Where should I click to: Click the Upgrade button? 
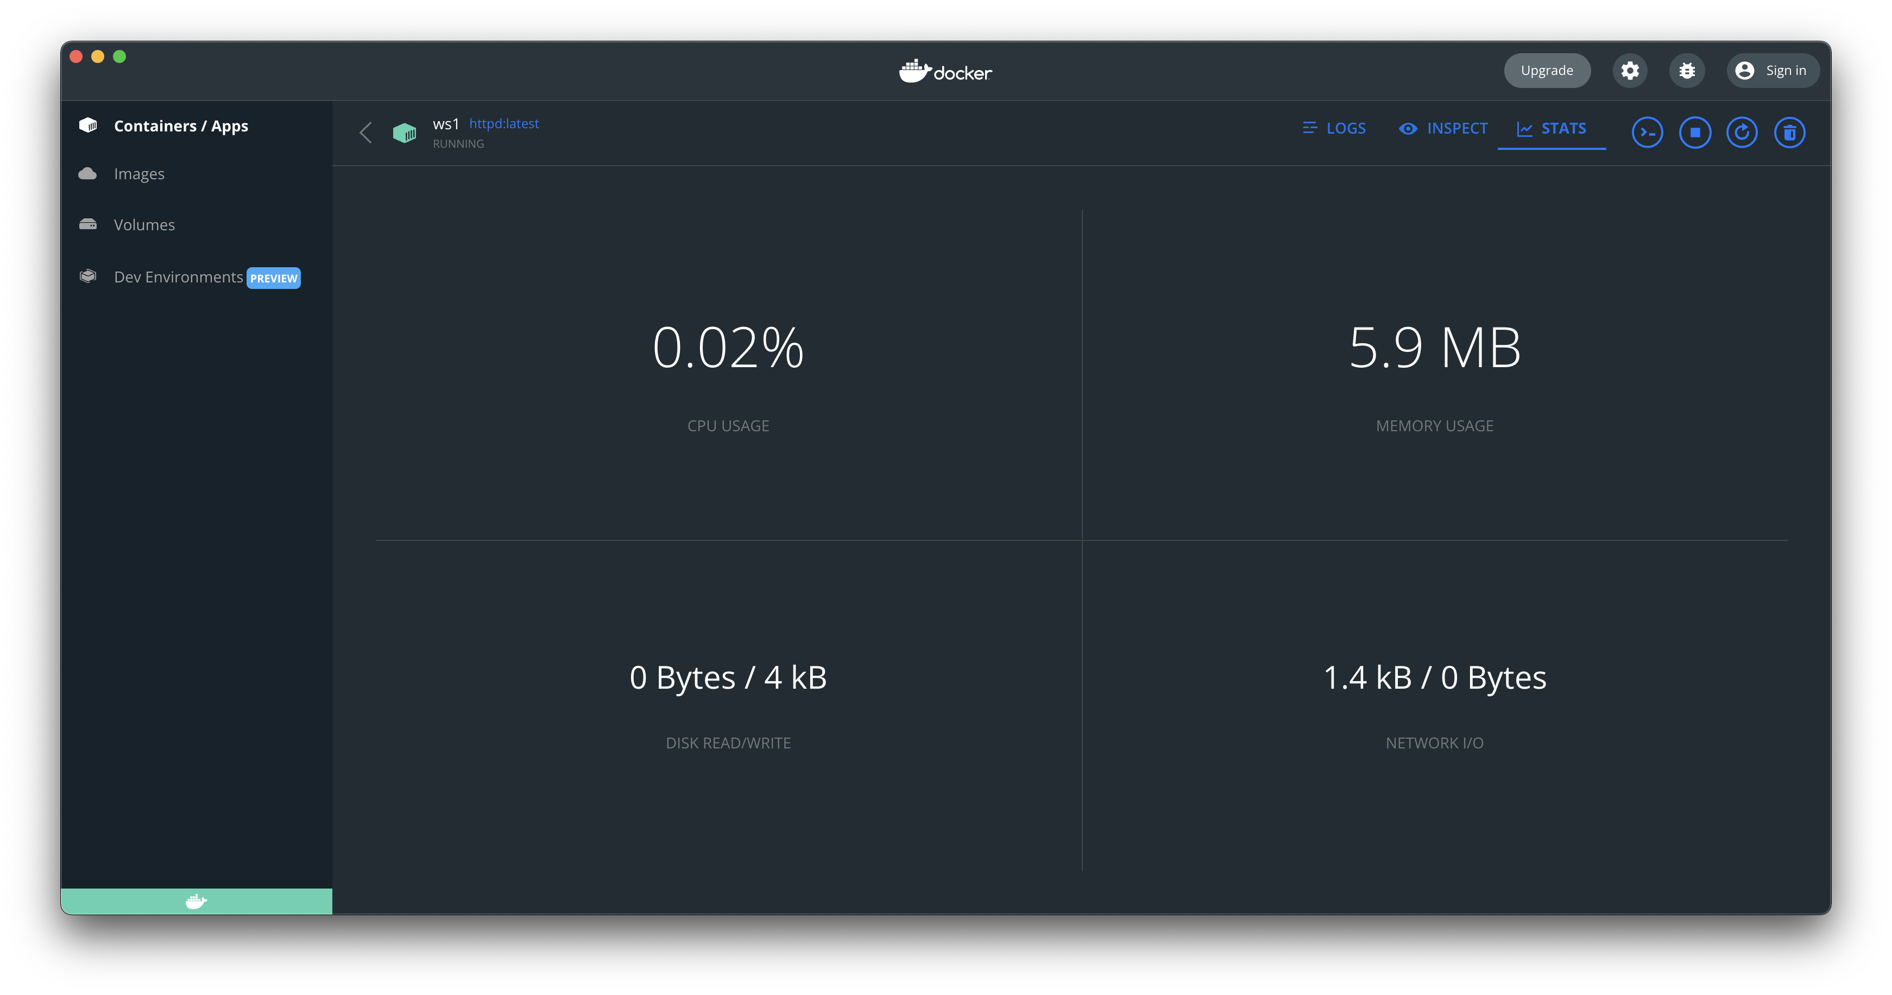coord(1547,71)
